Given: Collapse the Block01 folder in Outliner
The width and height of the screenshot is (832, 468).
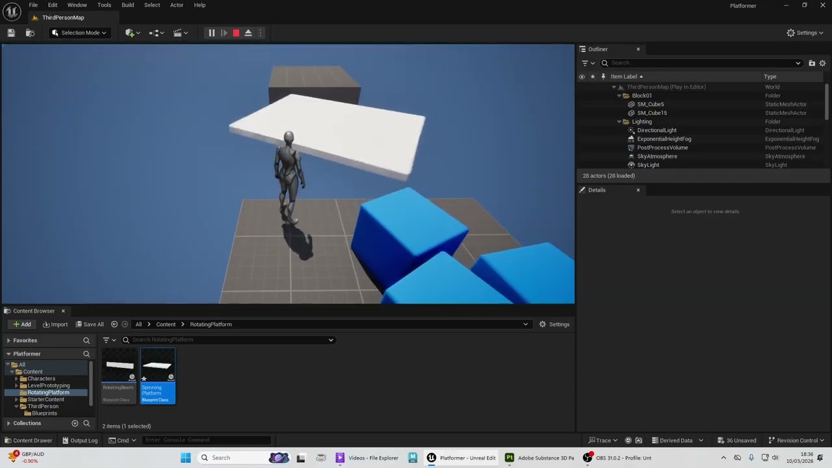Looking at the screenshot, I should point(619,96).
